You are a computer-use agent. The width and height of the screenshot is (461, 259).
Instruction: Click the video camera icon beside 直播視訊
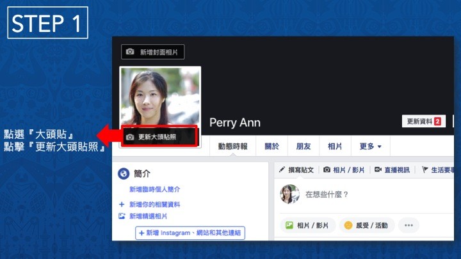pos(378,169)
